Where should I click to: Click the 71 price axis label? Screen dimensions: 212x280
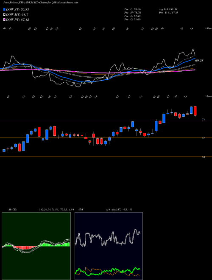203,120
